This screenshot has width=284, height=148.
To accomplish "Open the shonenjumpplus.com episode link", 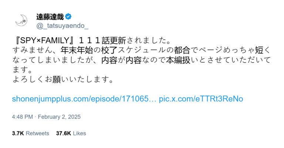I will coord(84,99).
